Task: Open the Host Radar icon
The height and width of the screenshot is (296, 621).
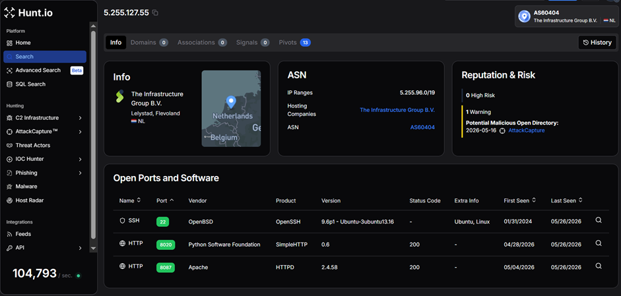Action: tap(9, 200)
